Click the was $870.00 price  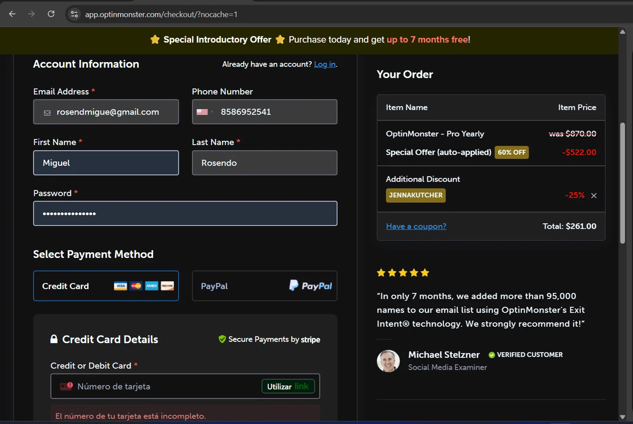point(572,134)
